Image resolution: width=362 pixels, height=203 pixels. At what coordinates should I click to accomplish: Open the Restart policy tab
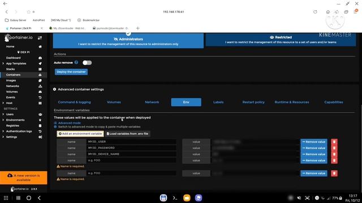click(x=253, y=102)
